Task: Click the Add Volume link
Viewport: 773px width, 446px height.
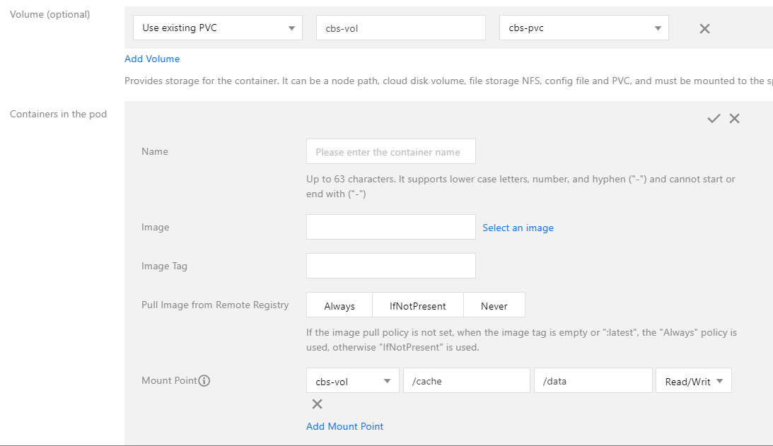Action: coord(152,59)
